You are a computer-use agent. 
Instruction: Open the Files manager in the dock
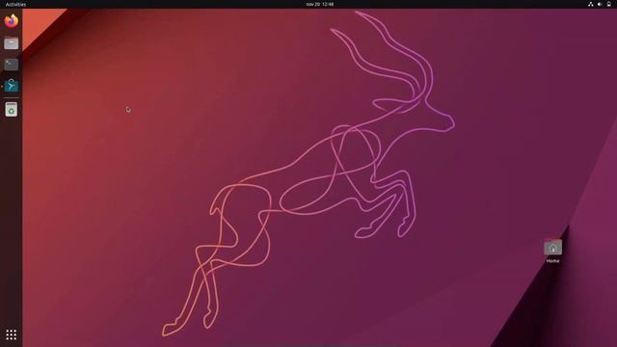(11, 42)
